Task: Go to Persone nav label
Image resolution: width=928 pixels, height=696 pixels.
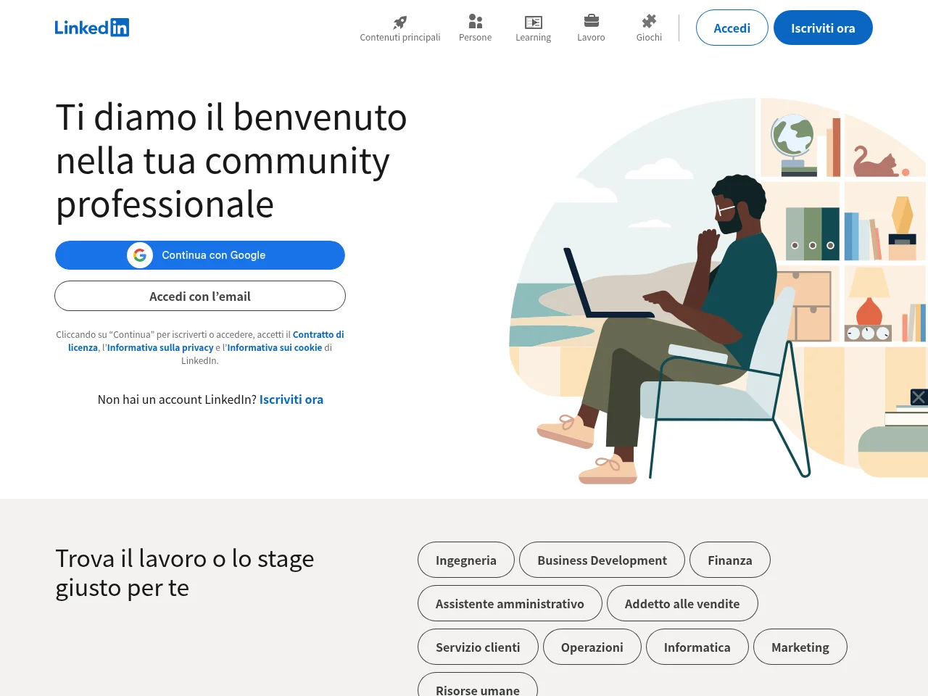Action: click(476, 38)
